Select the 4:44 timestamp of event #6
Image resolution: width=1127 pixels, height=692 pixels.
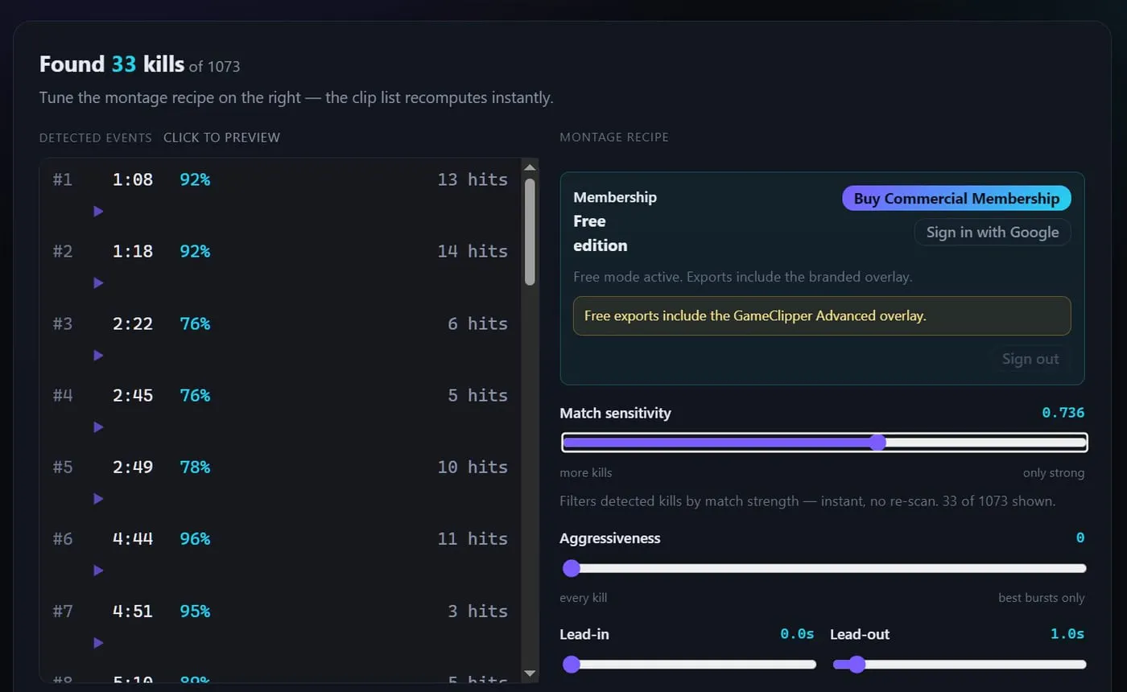coord(133,538)
